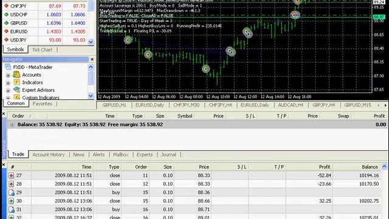Click the Indicators folder icon

click(x=16, y=82)
